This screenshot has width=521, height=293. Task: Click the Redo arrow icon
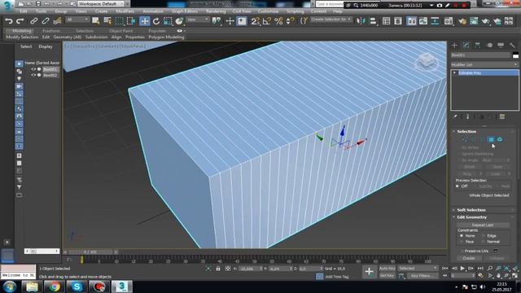[20, 21]
